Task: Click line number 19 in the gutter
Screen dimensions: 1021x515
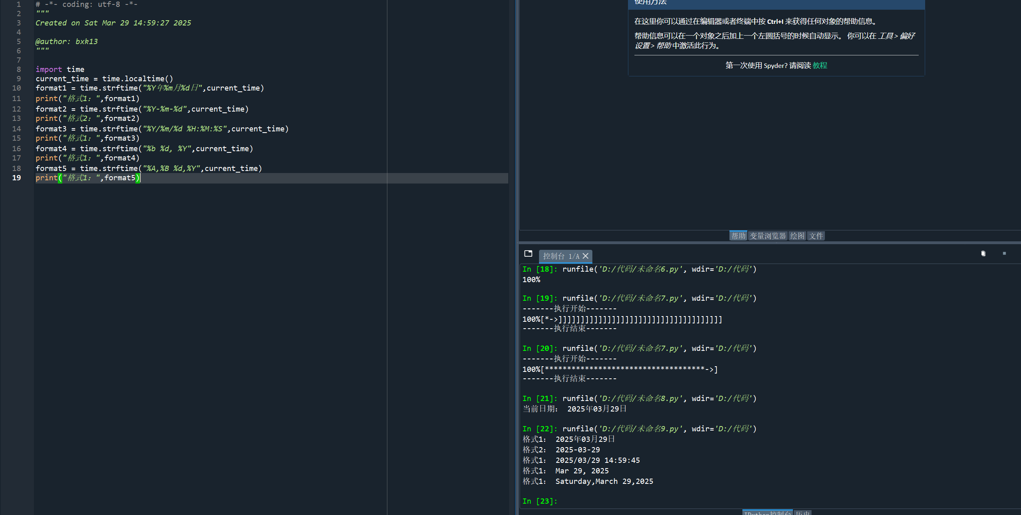Action: (x=16, y=178)
